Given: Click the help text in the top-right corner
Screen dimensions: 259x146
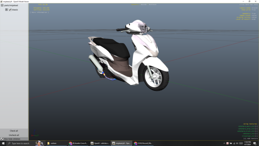Looking at the screenshot, I should [248, 4].
